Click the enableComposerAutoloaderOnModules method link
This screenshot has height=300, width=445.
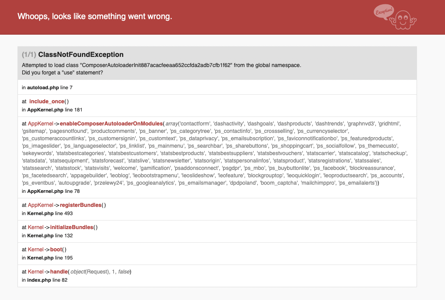(x=111, y=124)
